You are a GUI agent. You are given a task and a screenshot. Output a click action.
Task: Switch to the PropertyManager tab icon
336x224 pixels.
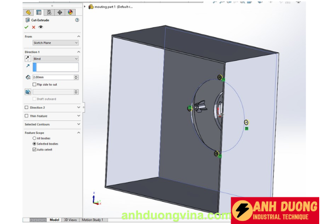coord(39,12)
